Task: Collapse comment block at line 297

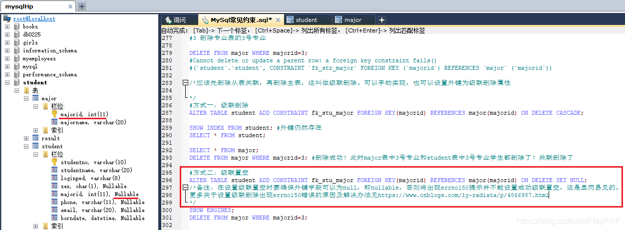Action: click(185, 188)
